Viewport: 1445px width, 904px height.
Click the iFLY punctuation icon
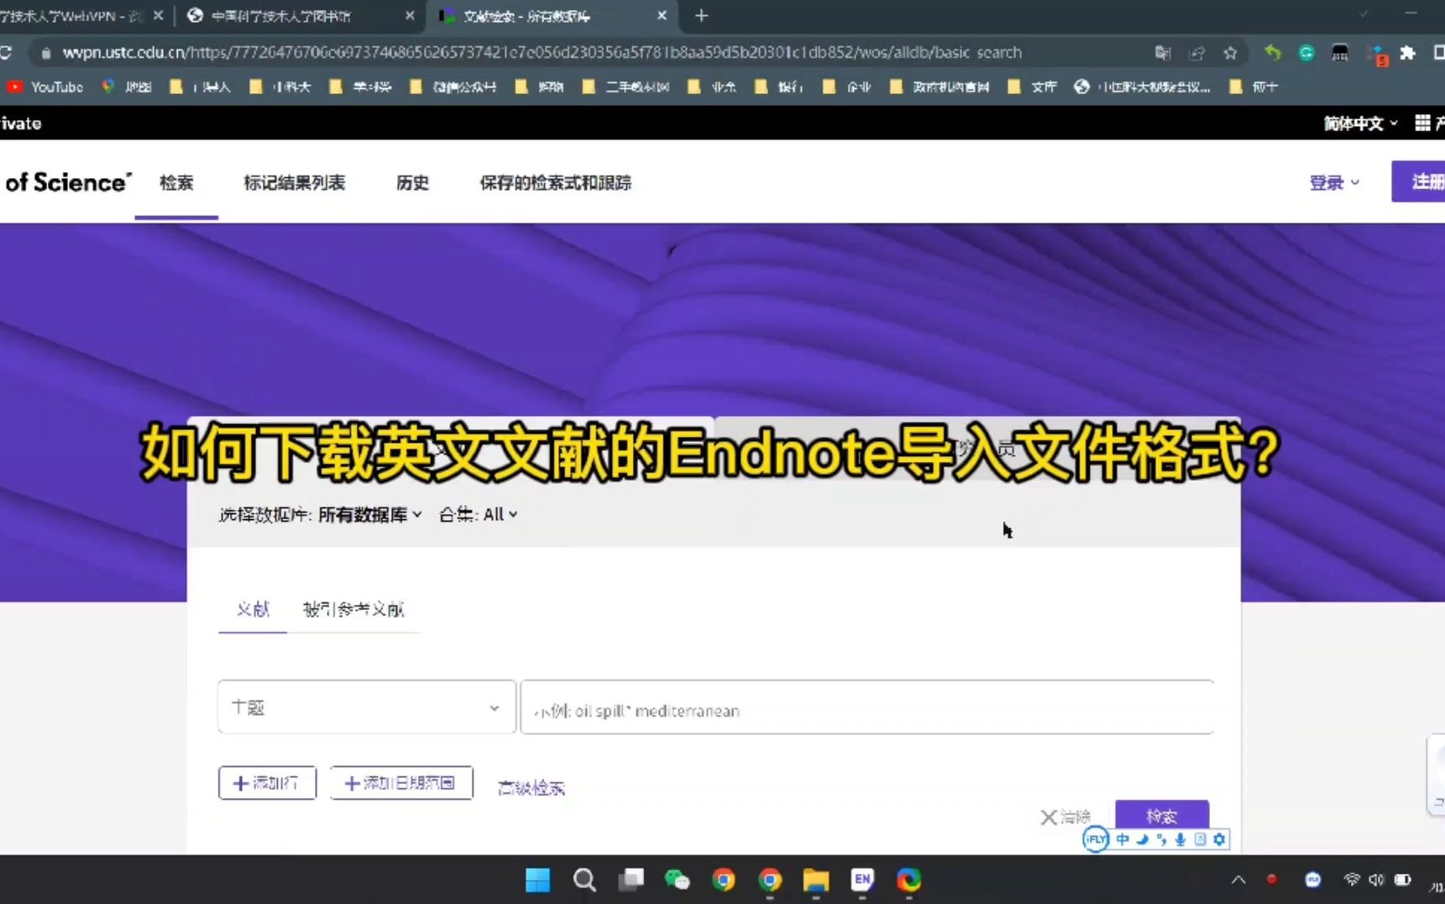click(x=1161, y=838)
